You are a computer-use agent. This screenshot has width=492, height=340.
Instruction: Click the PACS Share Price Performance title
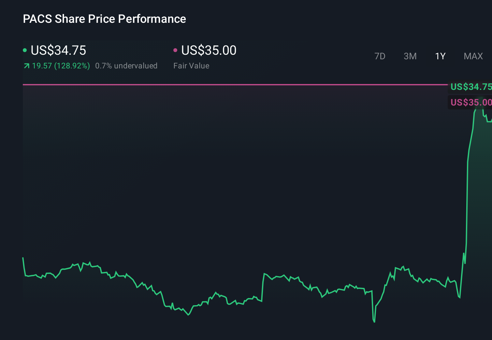[104, 19]
